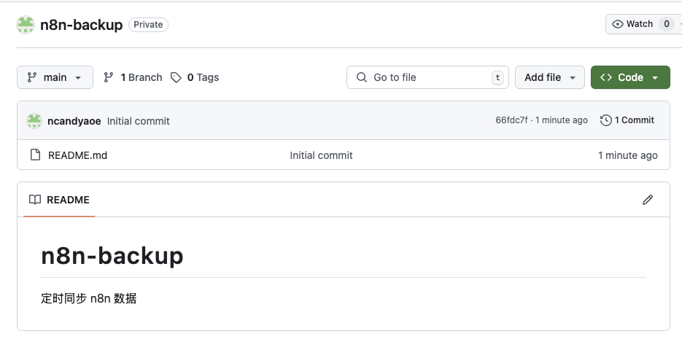Open the main branch switcher dropdown
Viewport: 682px width, 339px height.
point(55,77)
